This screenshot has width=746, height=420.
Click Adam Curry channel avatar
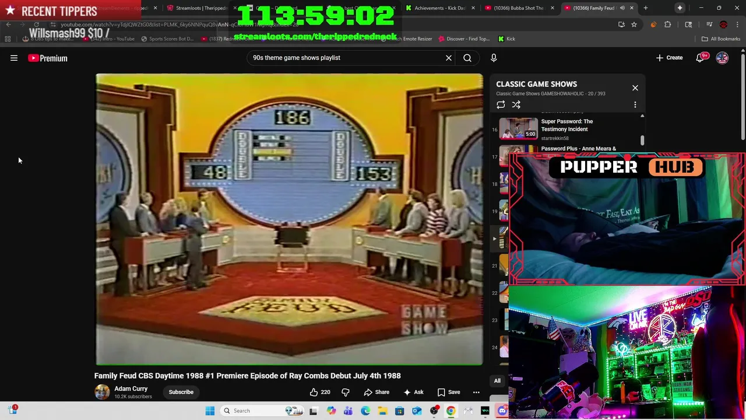(102, 392)
